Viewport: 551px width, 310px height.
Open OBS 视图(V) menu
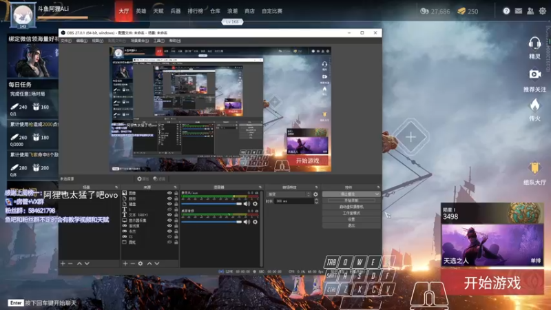click(x=97, y=41)
